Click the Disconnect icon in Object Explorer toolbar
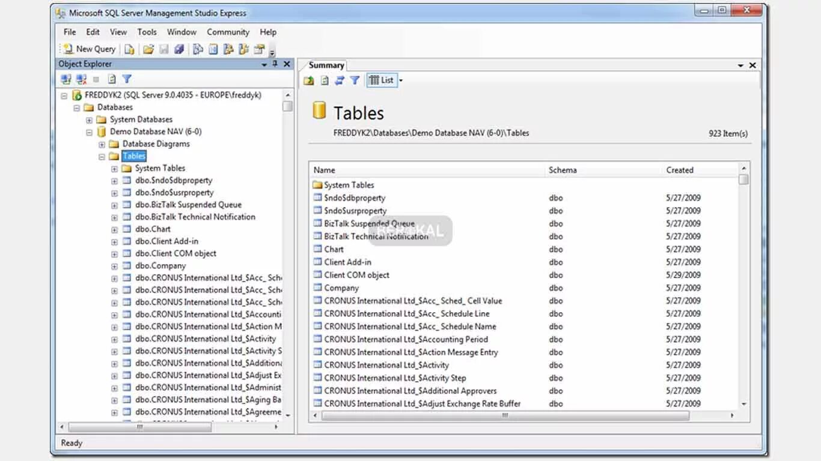The height and width of the screenshot is (461, 821). 81,79
